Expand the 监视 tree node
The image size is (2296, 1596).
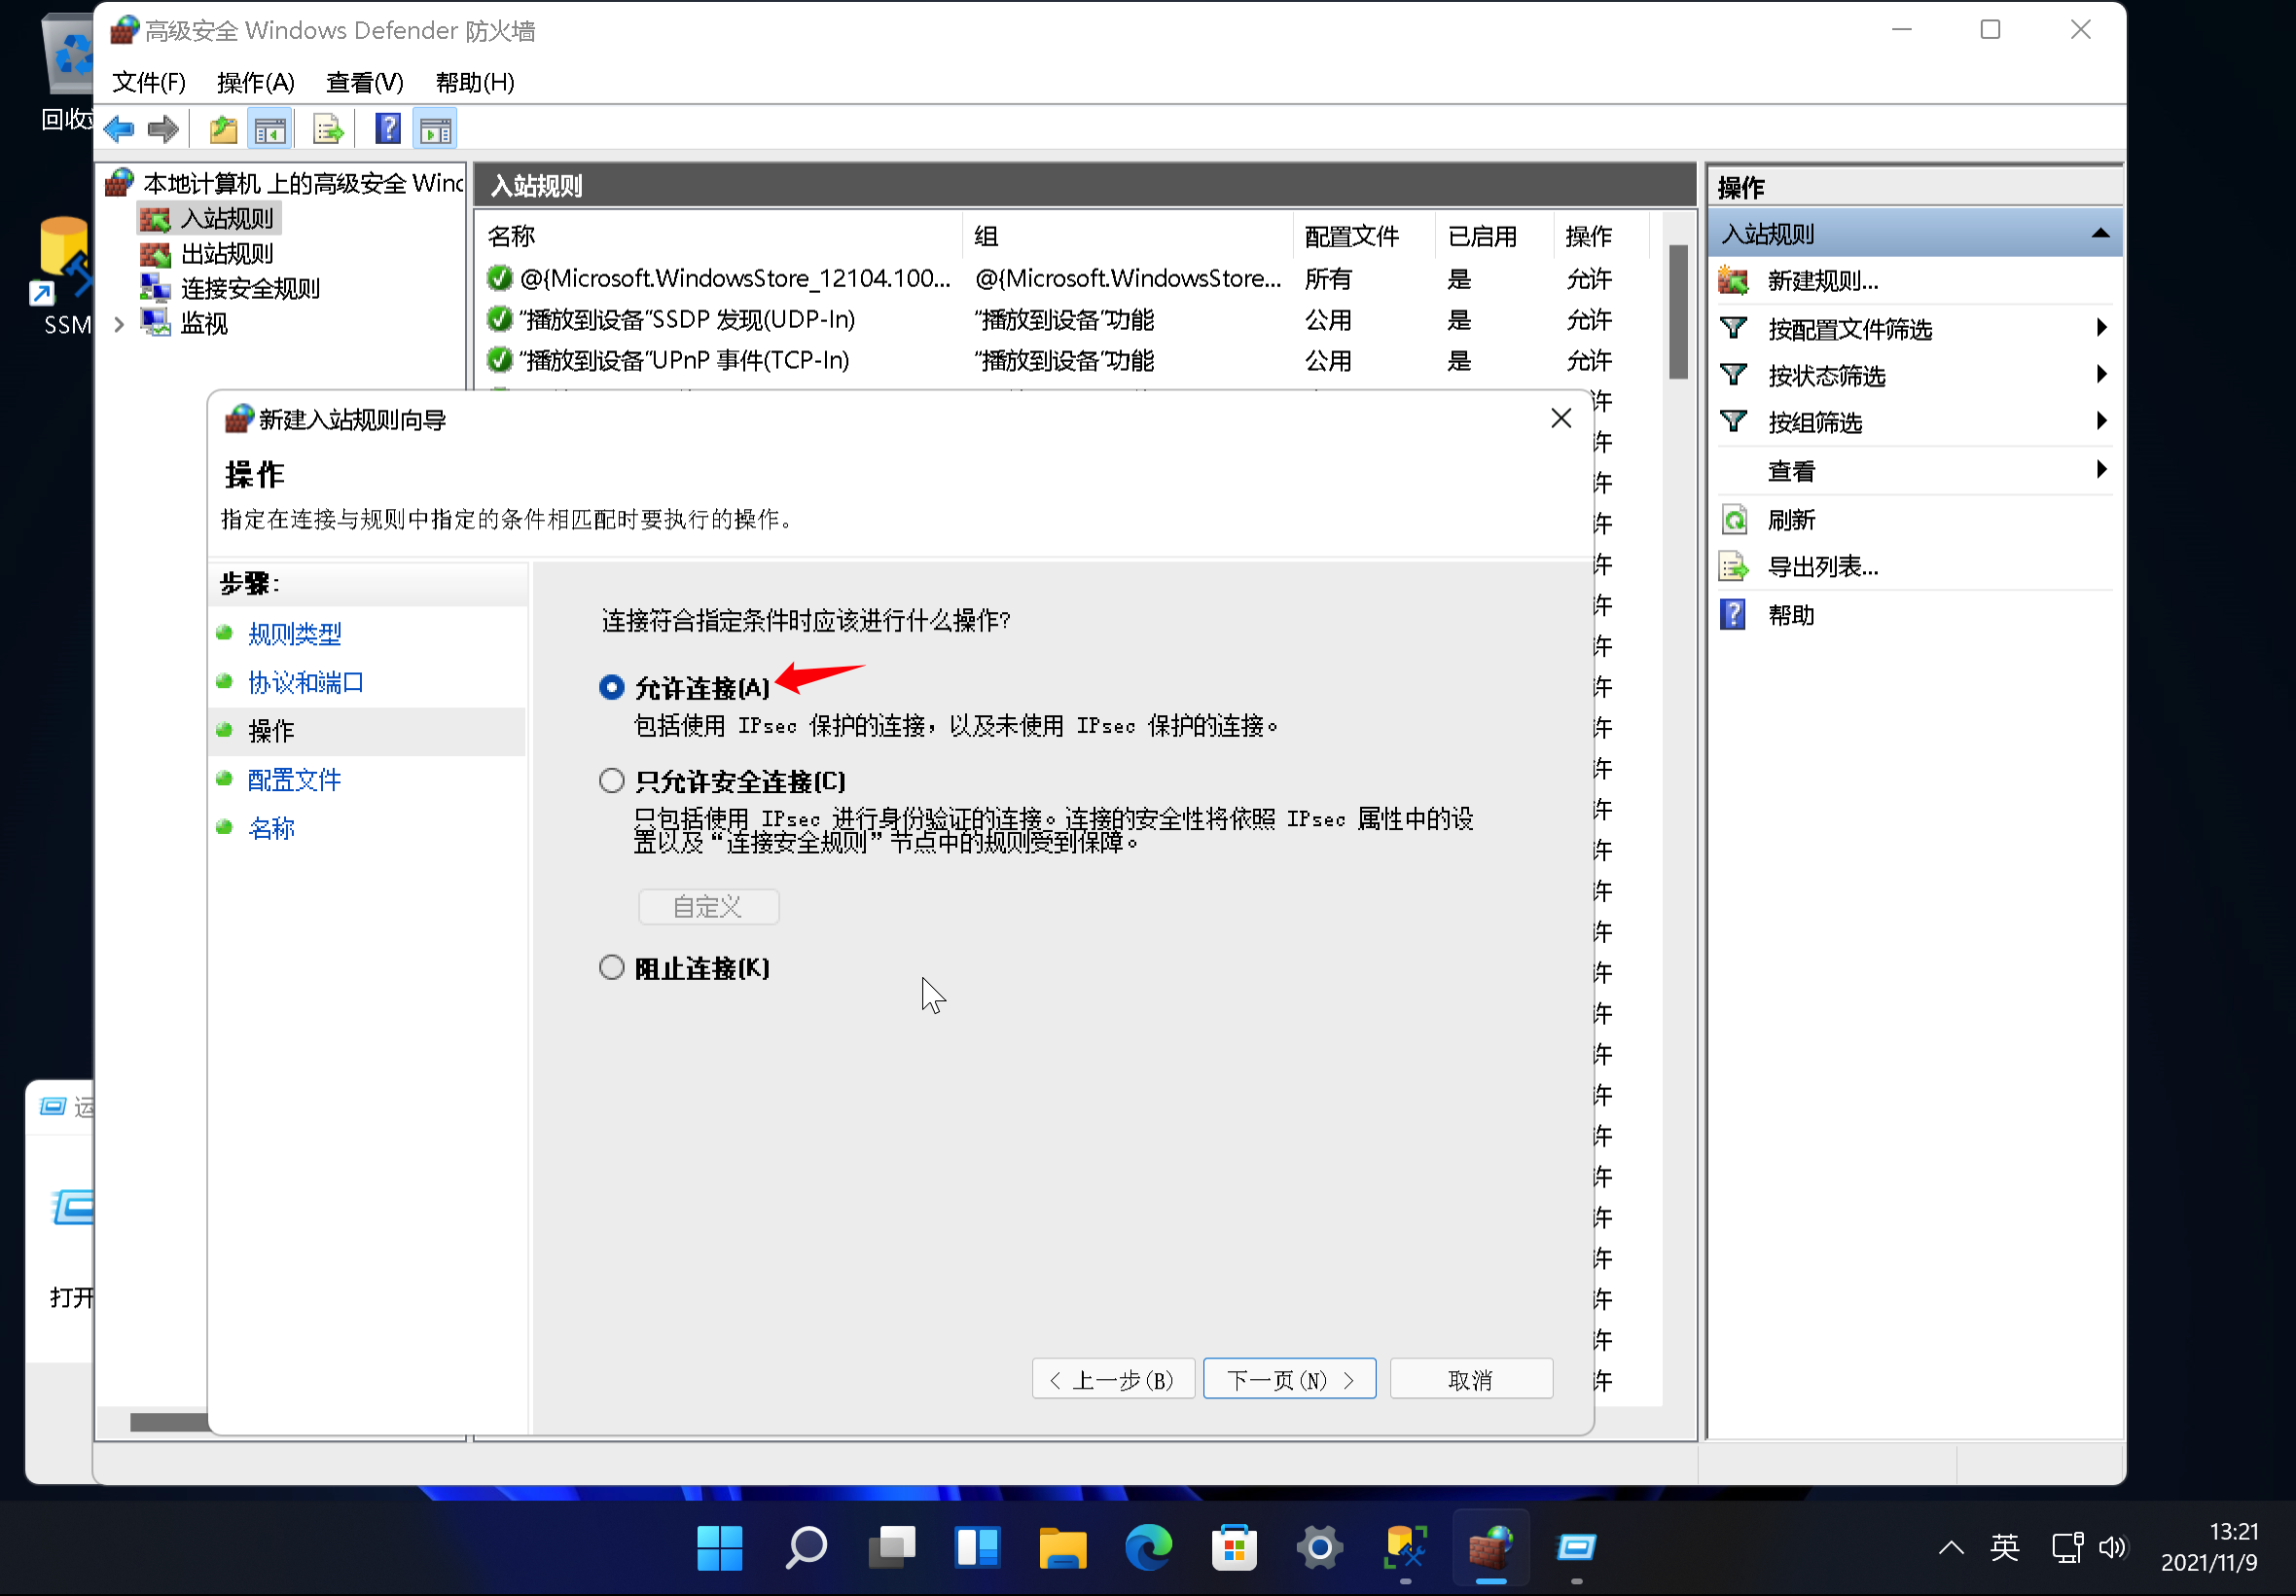[119, 324]
